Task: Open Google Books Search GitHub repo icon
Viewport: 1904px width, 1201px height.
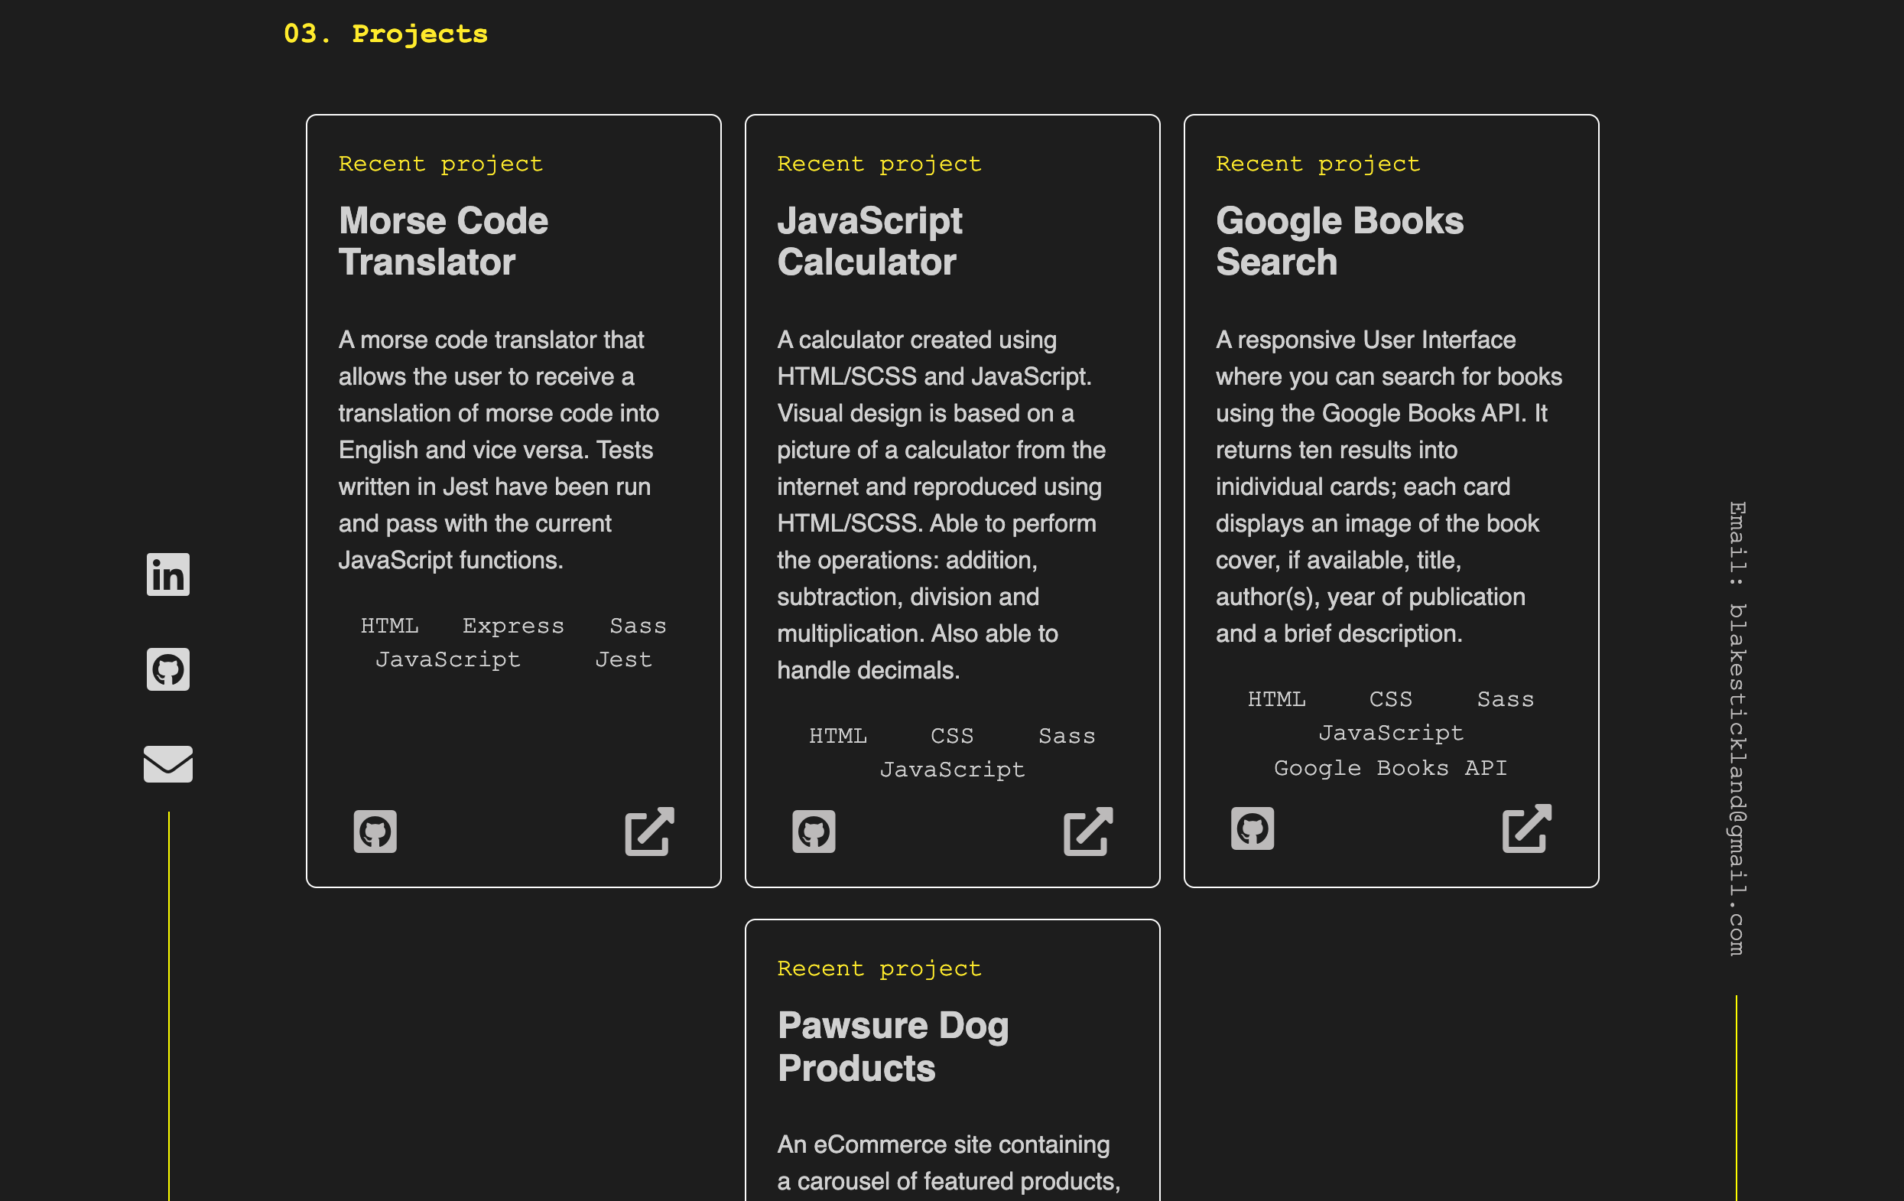Action: (1253, 828)
